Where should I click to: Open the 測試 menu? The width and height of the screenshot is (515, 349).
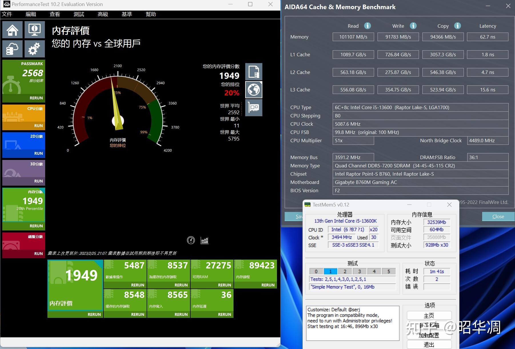79,14
